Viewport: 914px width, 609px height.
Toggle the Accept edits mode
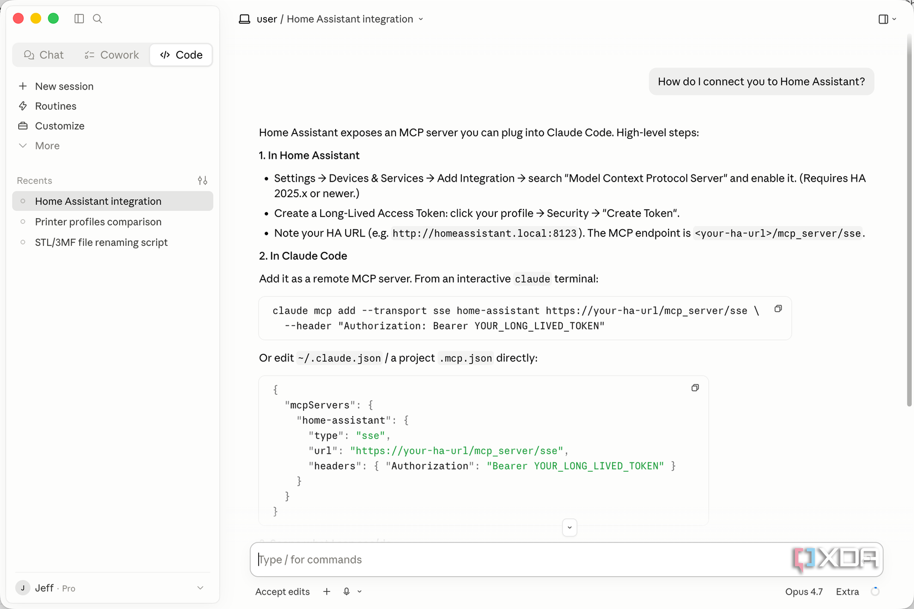(x=283, y=592)
